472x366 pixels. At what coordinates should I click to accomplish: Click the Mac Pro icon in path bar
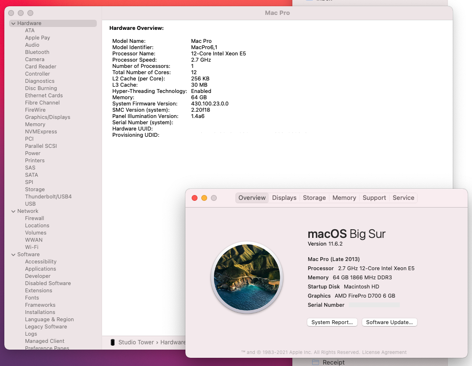[113, 342]
